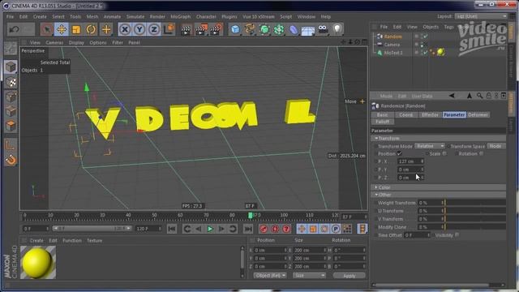The width and height of the screenshot is (519, 292).
Task: Click the Modify Clone slider
Action: (x=475, y=227)
